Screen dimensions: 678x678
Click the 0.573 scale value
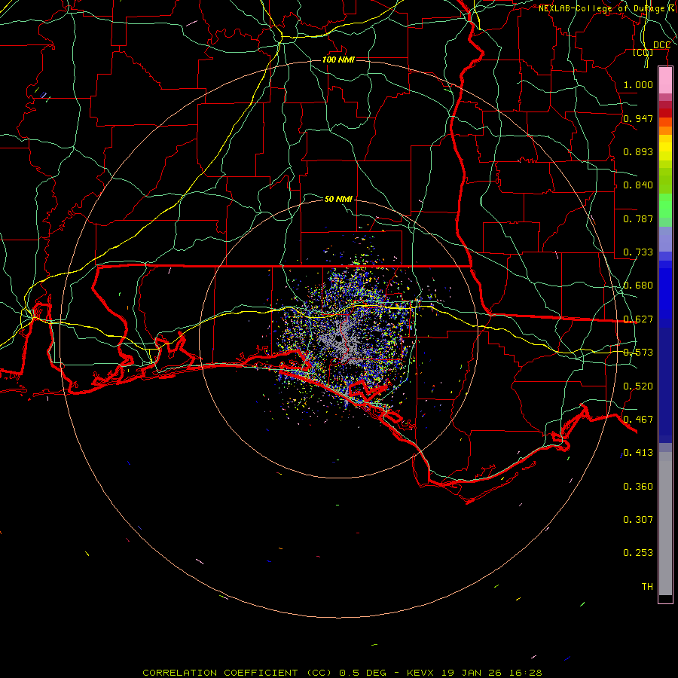[638, 353]
